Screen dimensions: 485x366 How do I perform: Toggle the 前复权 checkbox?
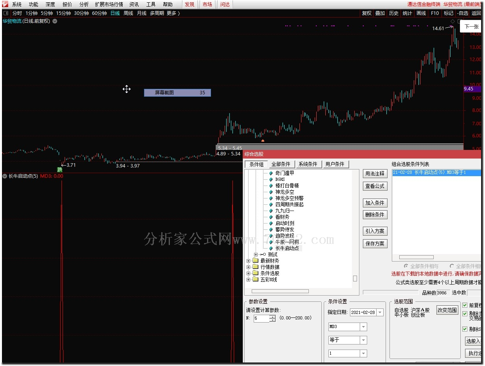pos(465,305)
